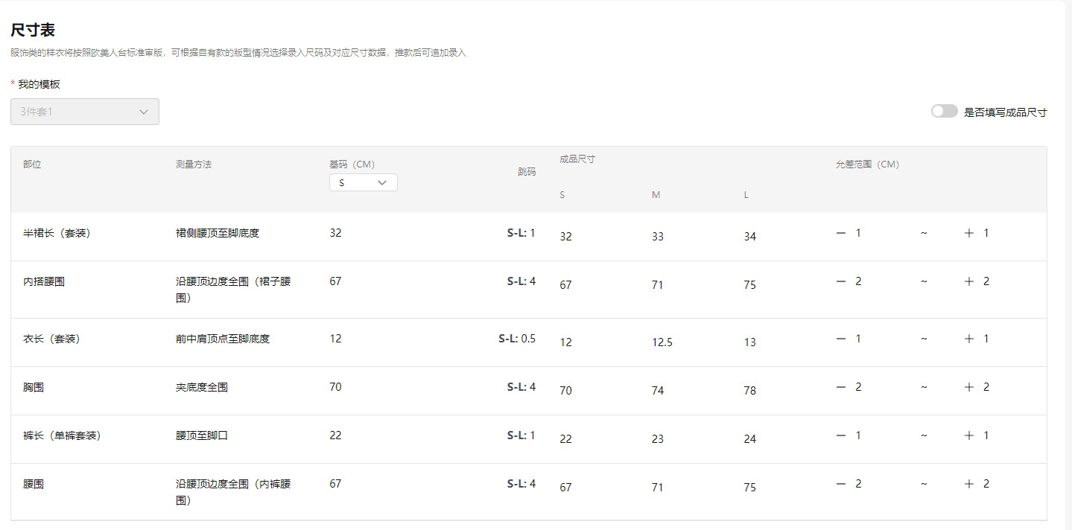
Task: Select the 内搭腰围 M size value 71
Action: point(657,285)
